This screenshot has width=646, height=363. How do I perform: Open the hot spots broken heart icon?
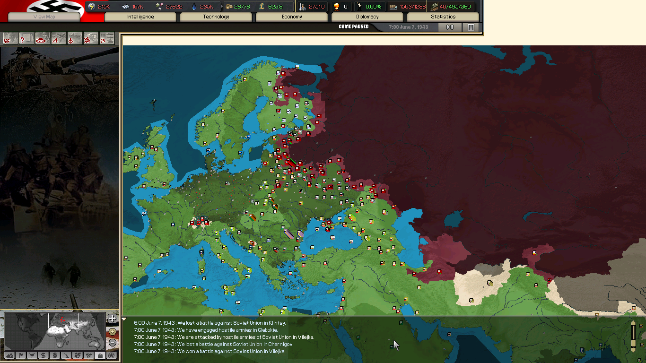pos(10,38)
